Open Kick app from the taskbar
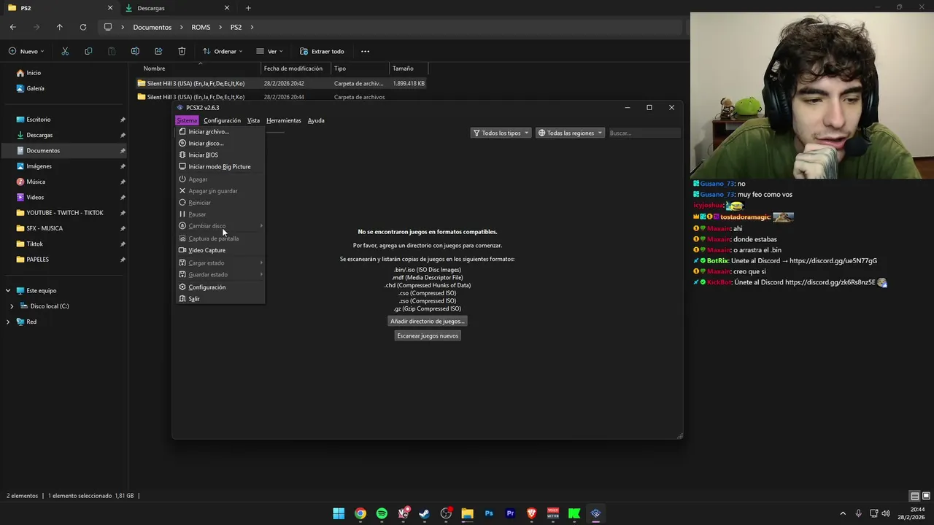This screenshot has height=525, width=934. coord(574,513)
